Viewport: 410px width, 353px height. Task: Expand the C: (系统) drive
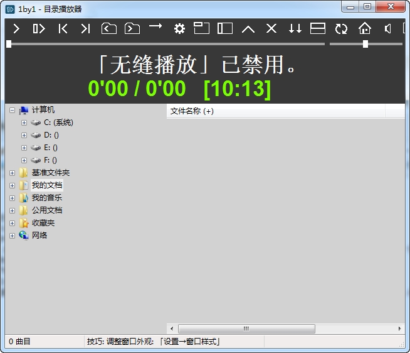(x=24, y=122)
